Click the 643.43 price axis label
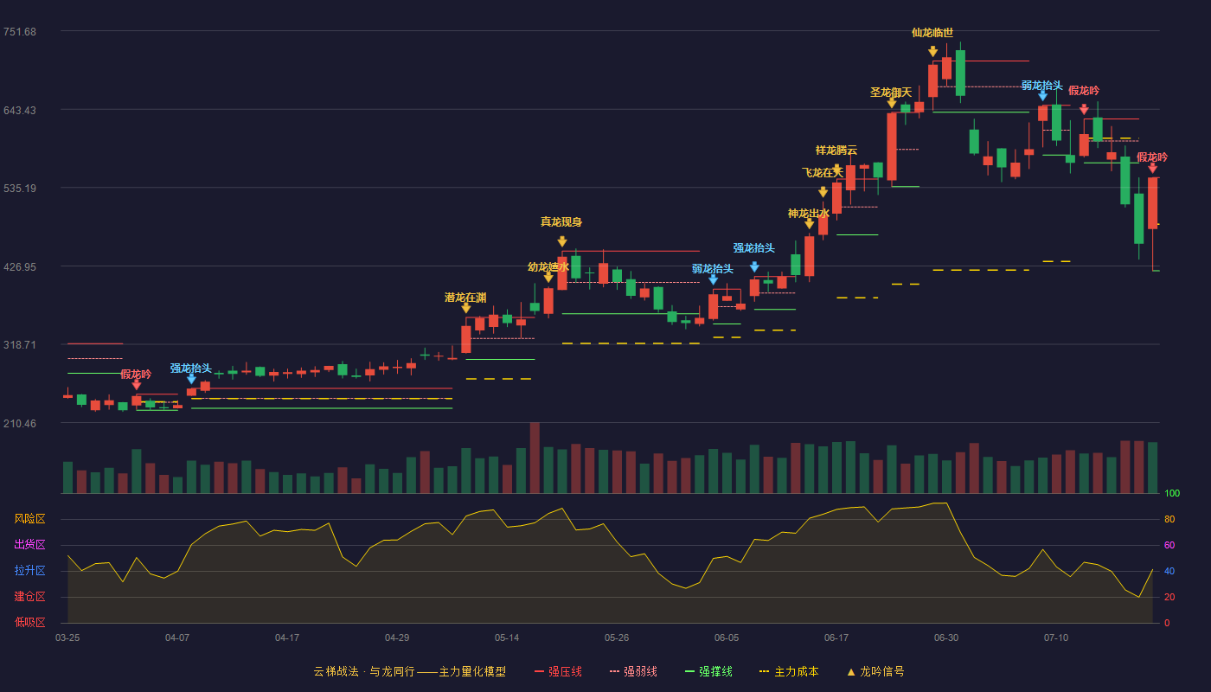1211x692 pixels. point(19,110)
